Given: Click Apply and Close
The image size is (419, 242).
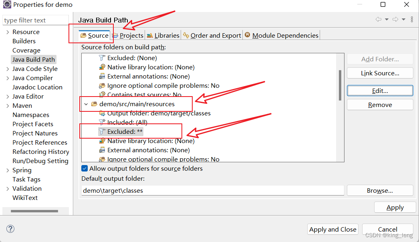Looking at the screenshot, I should [x=332, y=229].
